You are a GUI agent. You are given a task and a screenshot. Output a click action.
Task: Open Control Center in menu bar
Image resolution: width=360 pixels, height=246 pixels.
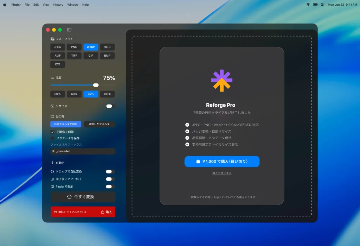point(323,5)
